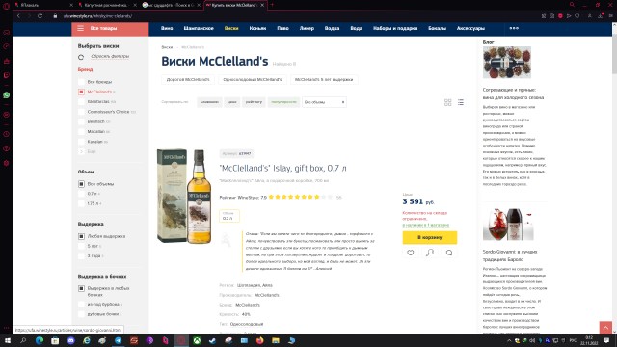
Task: Switch to grid view layout icon
Action: pos(447,102)
